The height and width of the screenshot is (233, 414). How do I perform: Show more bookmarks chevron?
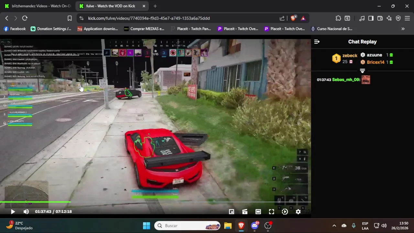pyautogui.click(x=403, y=29)
